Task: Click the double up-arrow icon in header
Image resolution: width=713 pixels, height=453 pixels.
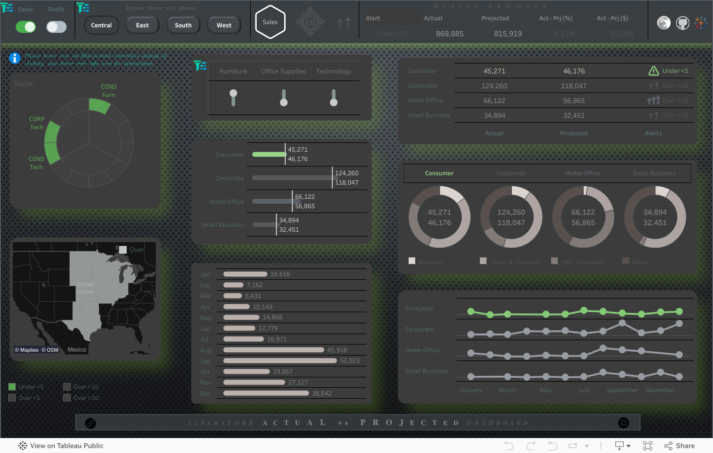Action: 344,22
